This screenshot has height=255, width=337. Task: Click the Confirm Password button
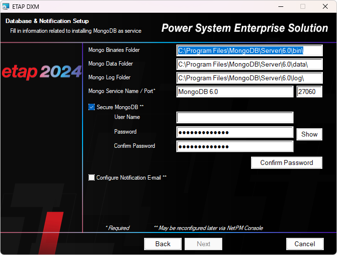(x=287, y=162)
